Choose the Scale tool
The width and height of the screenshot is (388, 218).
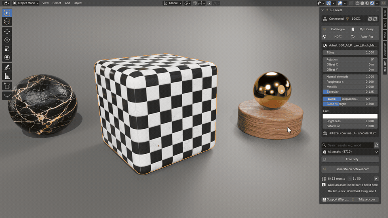(7, 49)
